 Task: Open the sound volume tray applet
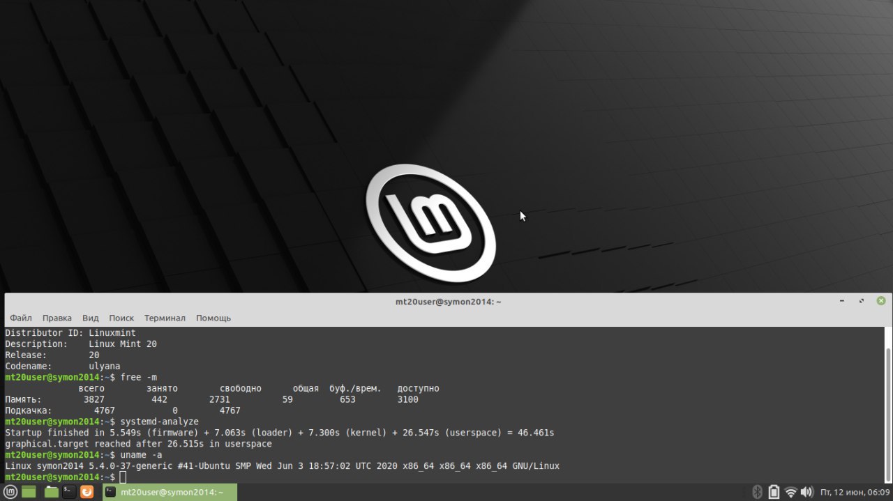click(807, 492)
